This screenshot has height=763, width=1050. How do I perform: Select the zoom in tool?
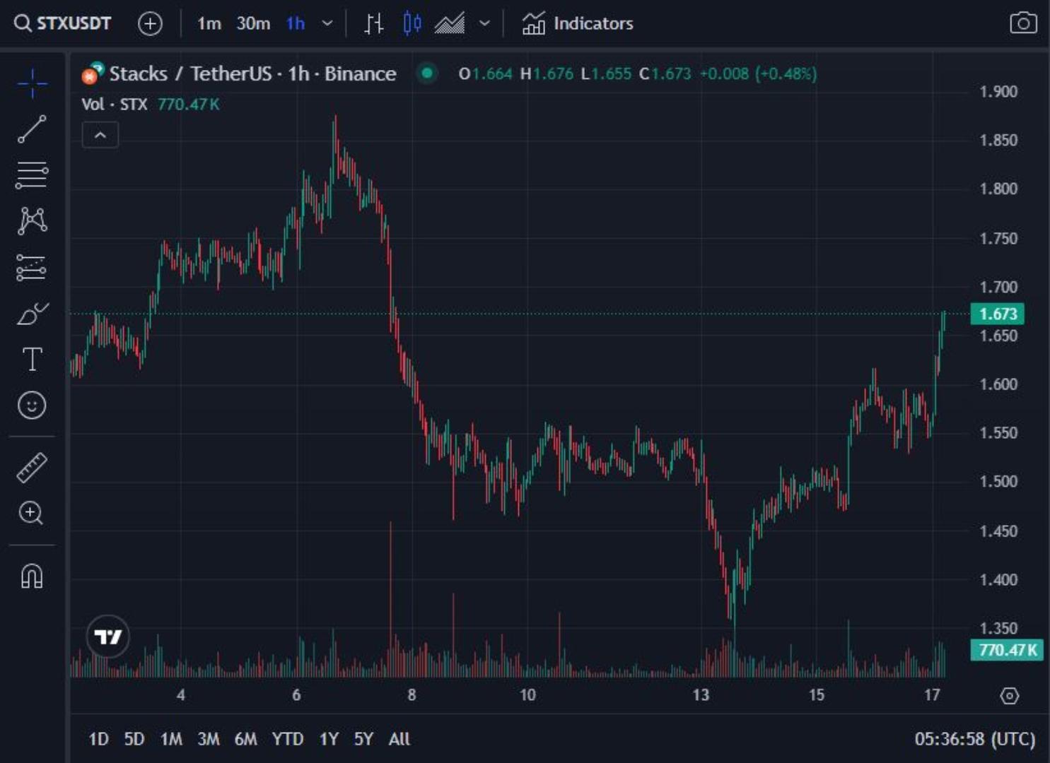point(31,513)
